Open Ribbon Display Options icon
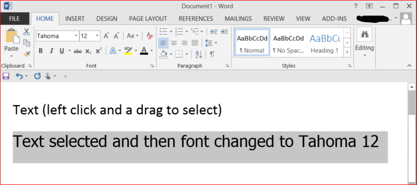The height and width of the screenshot is (185, 417). [369, 6]
